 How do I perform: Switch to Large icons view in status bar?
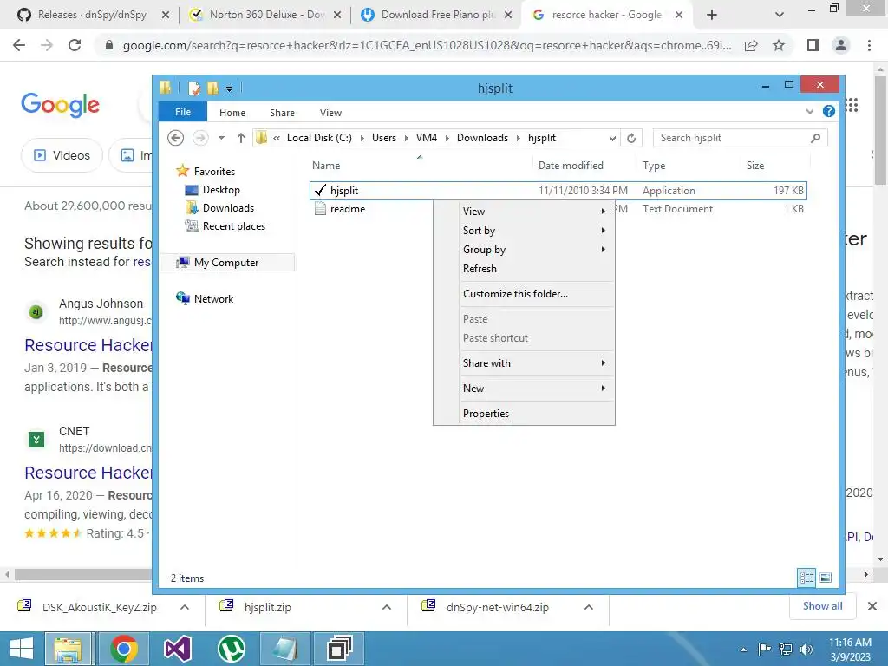(x=826, y=577)
